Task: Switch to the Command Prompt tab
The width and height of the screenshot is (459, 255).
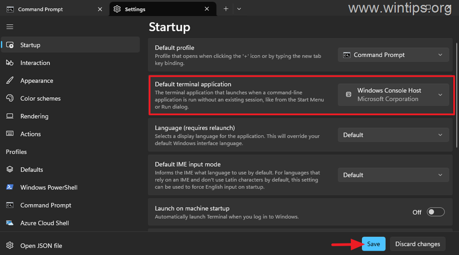Action: pyautogui.click(x=54, y=9)
